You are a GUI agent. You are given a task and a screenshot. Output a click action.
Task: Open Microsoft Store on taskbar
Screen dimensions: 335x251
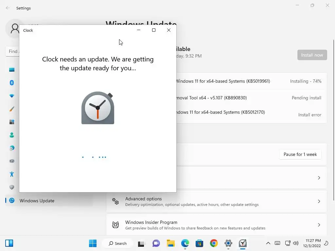point(199,243)
